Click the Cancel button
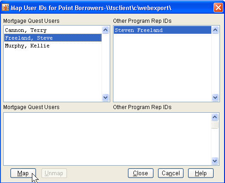Image resolution: width=225 pixels, height=183 pixels. click(x=171, y=173)
